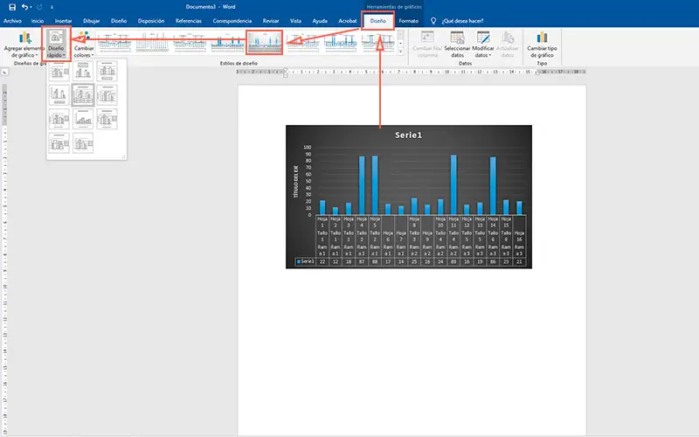Select the highlighted dark chart style thumbnail

[265, 42]
